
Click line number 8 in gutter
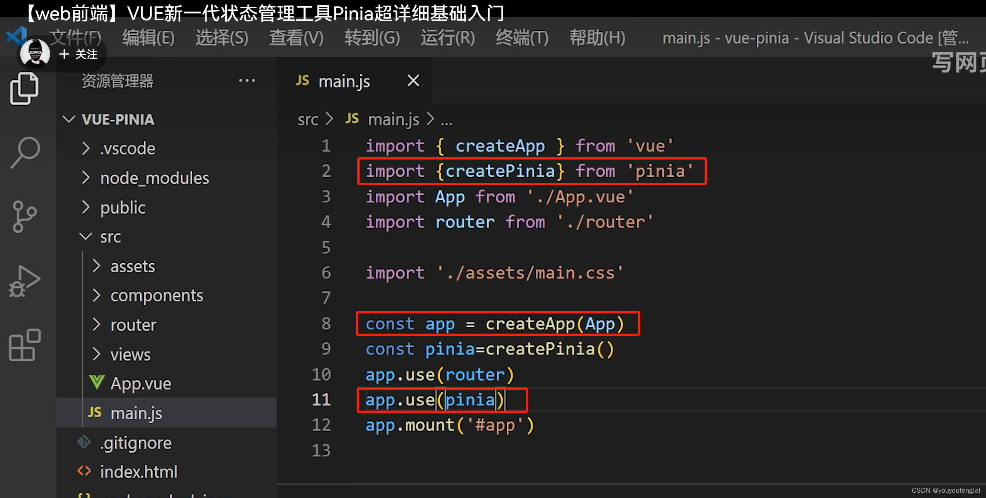click(326, 324)
